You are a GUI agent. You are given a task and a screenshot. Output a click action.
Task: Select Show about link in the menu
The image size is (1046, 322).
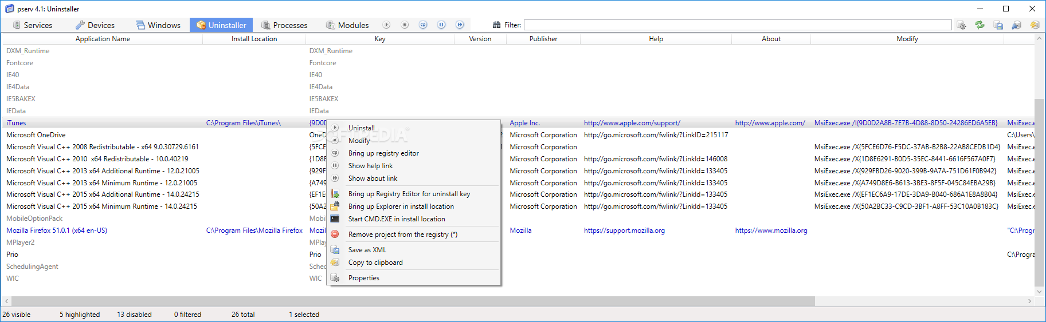tap(414, 178)
